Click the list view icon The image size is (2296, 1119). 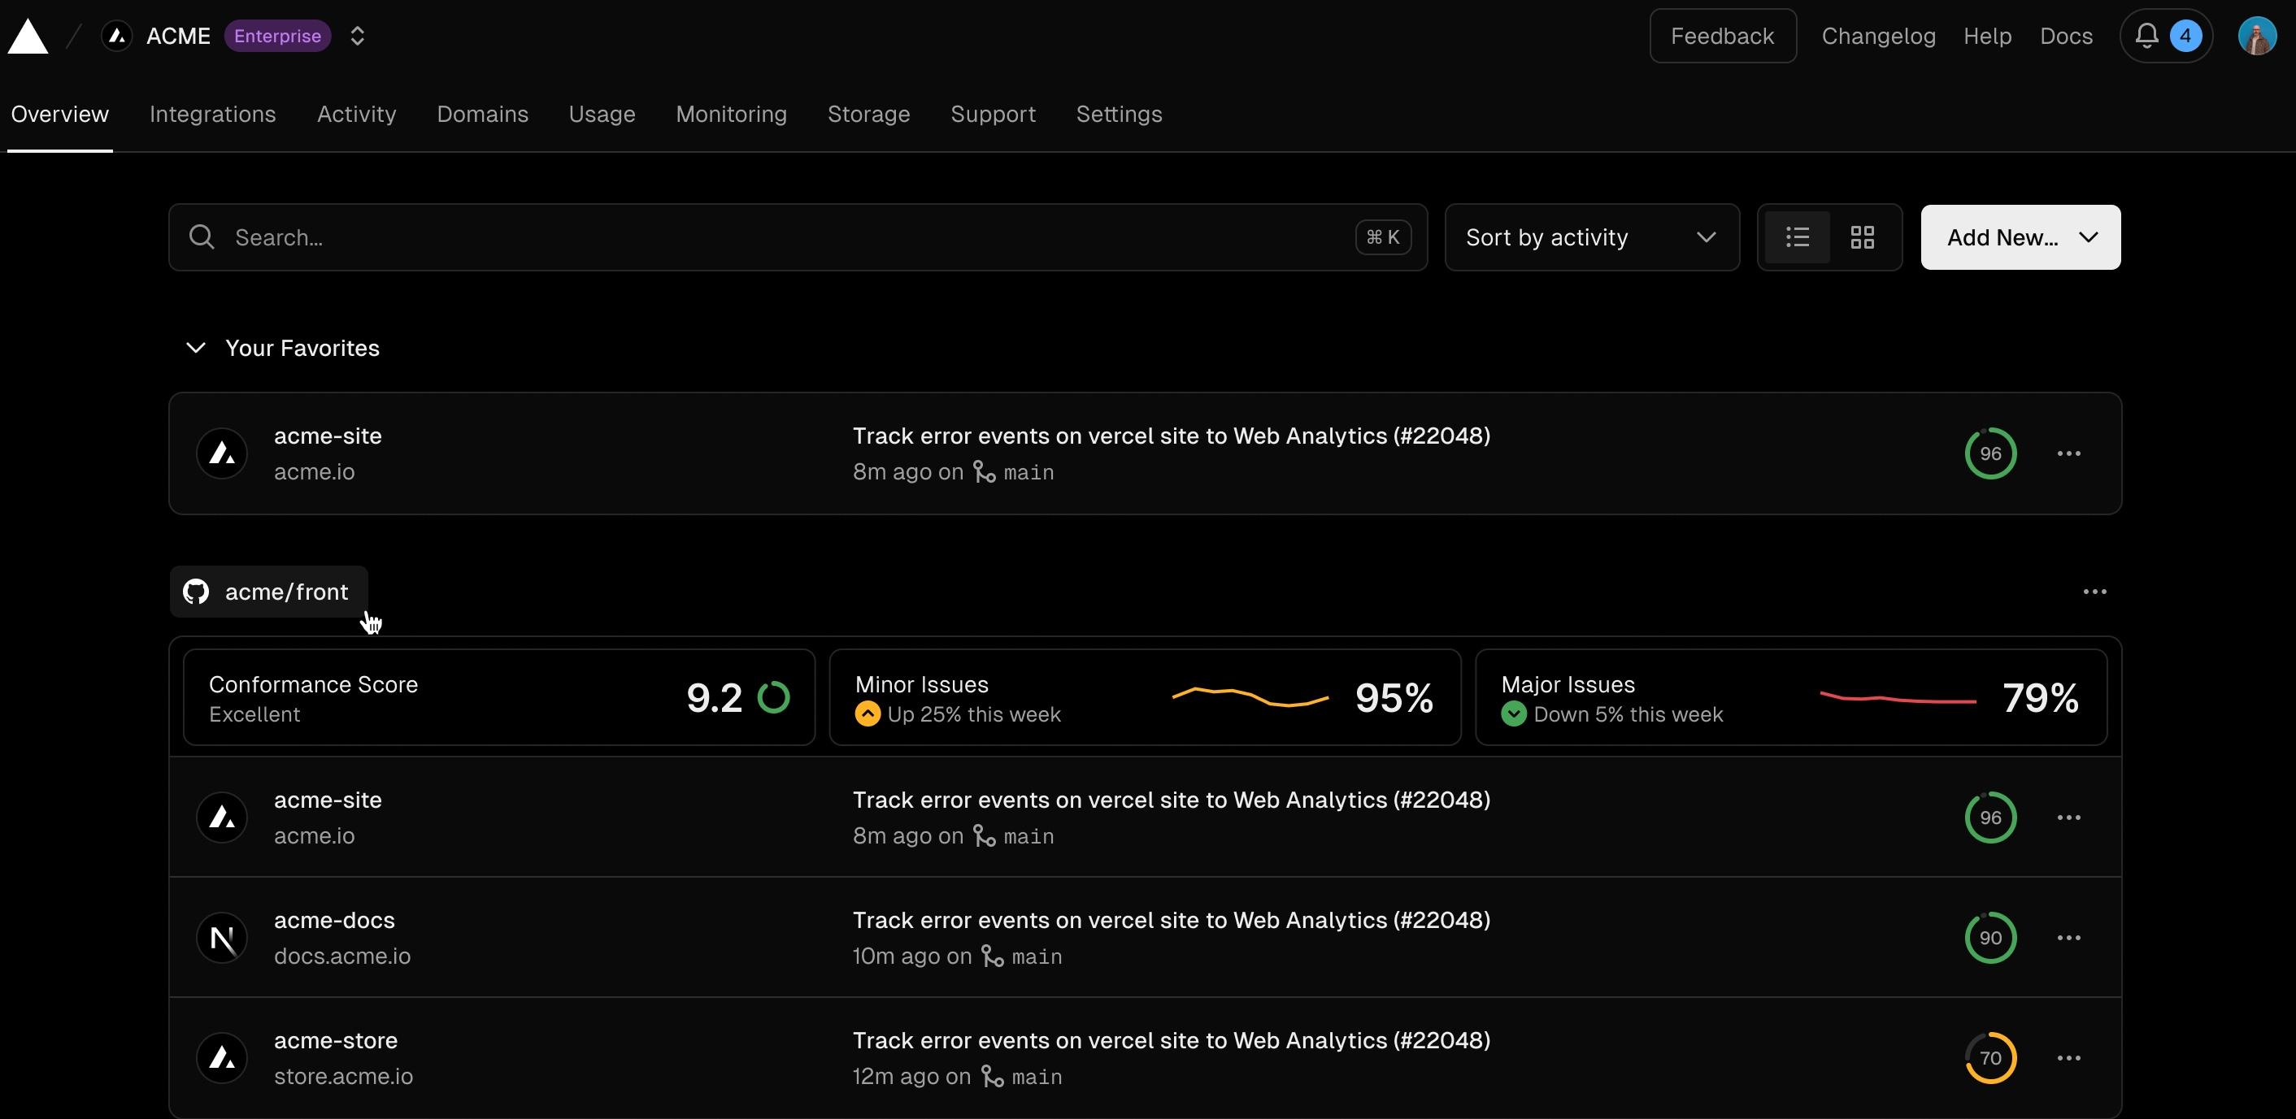(1798, 237)
